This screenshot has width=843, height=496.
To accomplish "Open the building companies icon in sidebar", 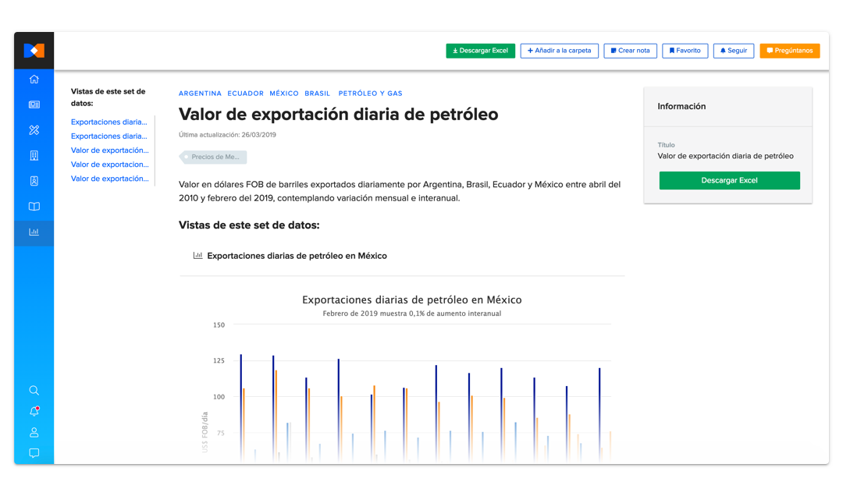I will click(x=34, y=156).
